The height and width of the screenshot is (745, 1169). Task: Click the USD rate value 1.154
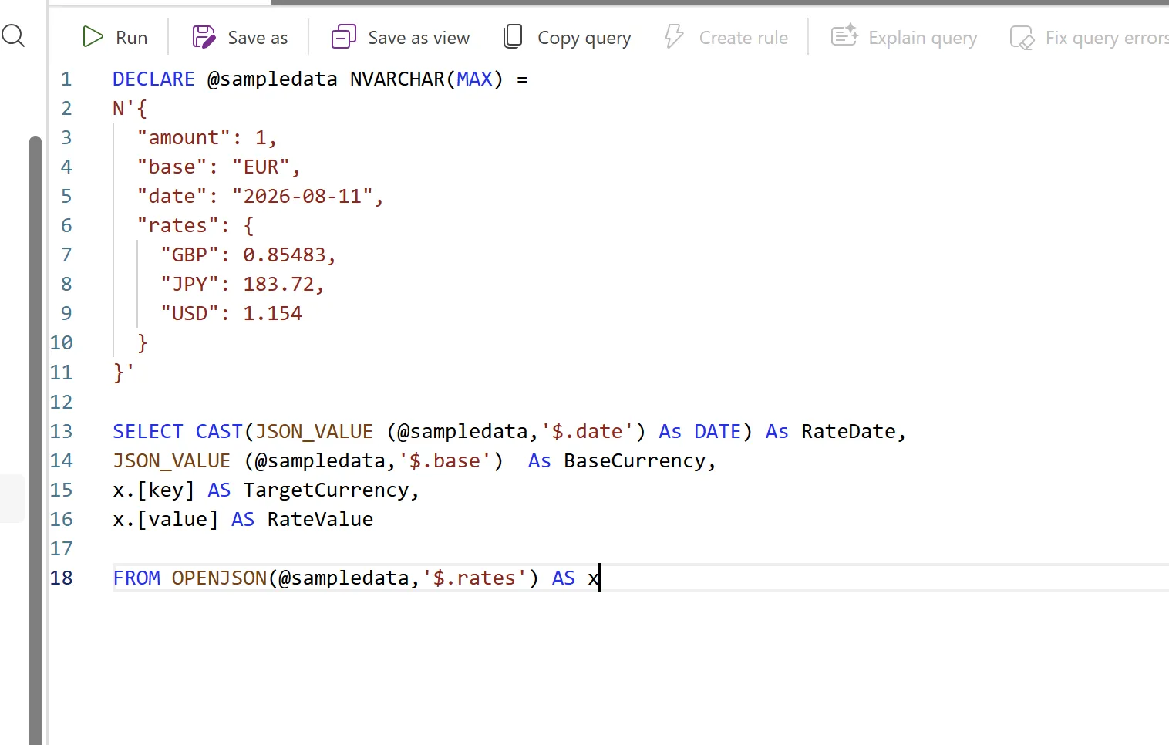pyautogui.click(x=272, y=314)
